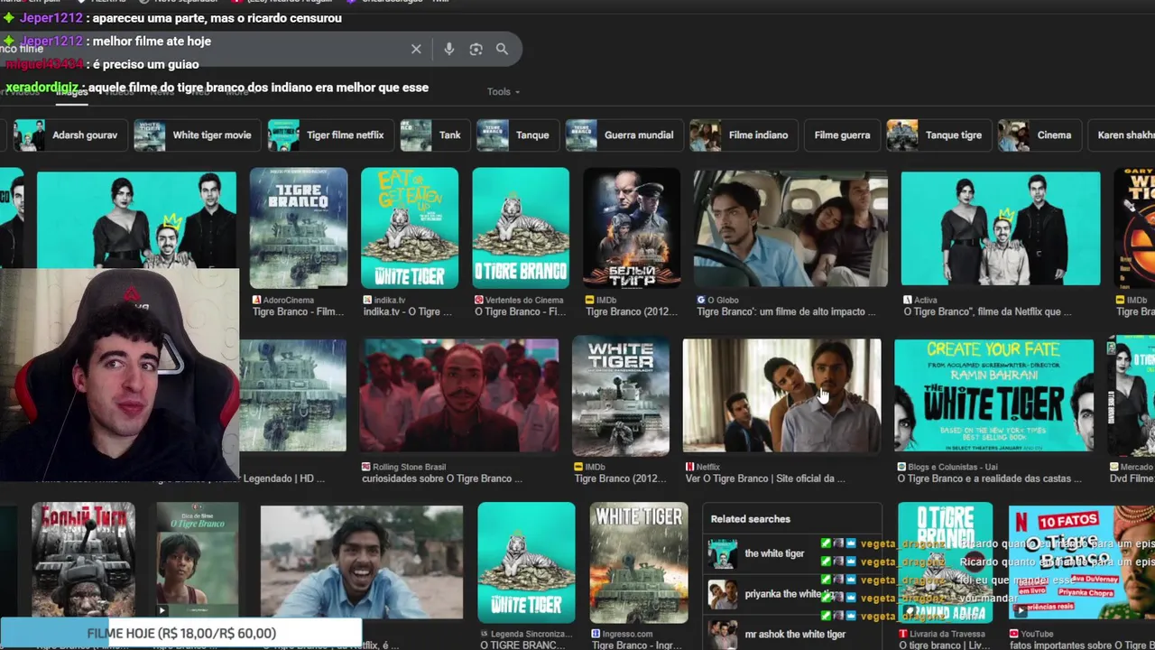
Task: Click the Blogs e Colunistas source favicon
Action: (x=901, y=467)
